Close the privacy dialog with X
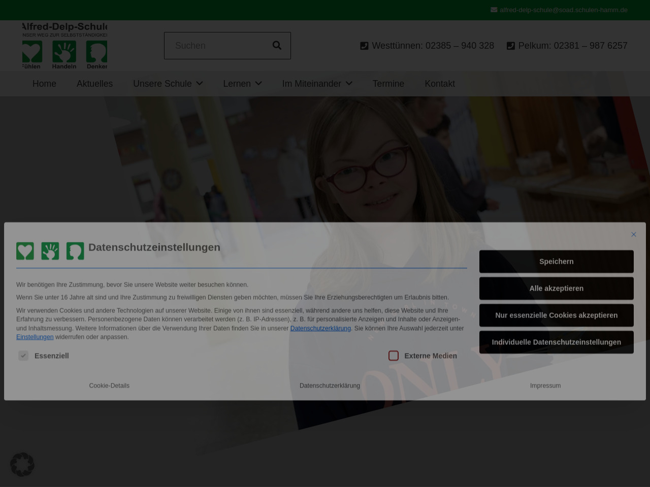Image resolution: width=650 pixels, height=487 pixels. [633, 234]
